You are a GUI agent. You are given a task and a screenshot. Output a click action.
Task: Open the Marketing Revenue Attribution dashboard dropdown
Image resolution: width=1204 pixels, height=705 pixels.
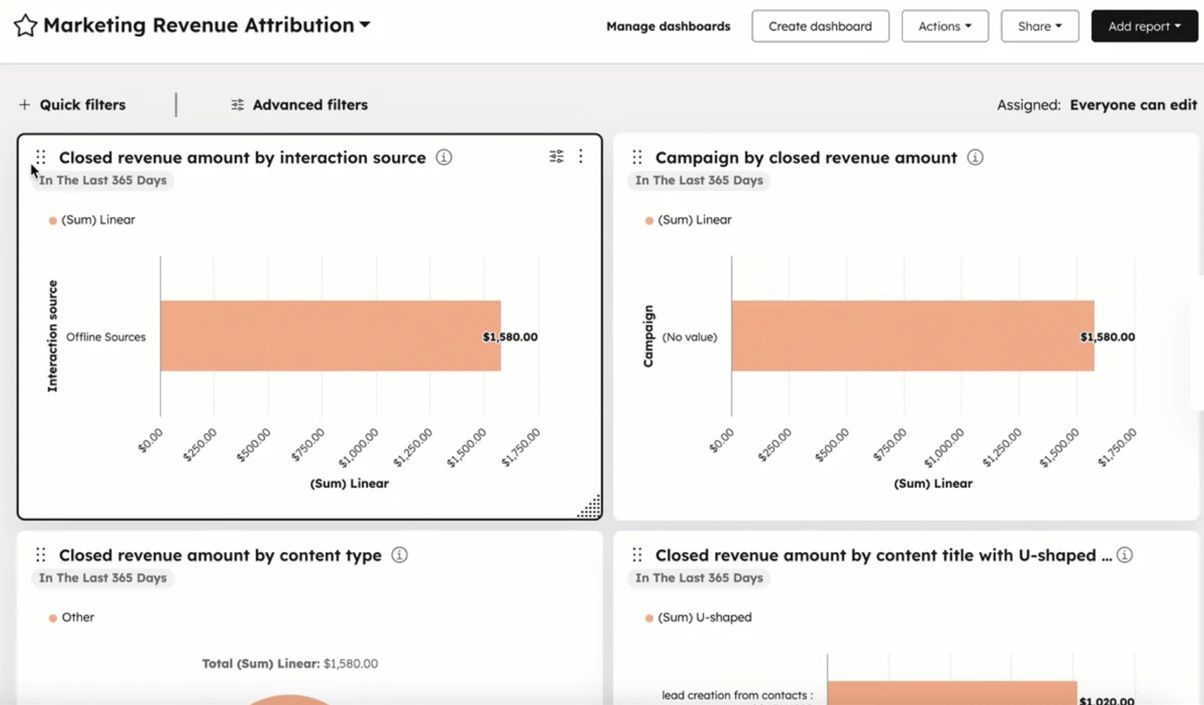click(207, 25)
